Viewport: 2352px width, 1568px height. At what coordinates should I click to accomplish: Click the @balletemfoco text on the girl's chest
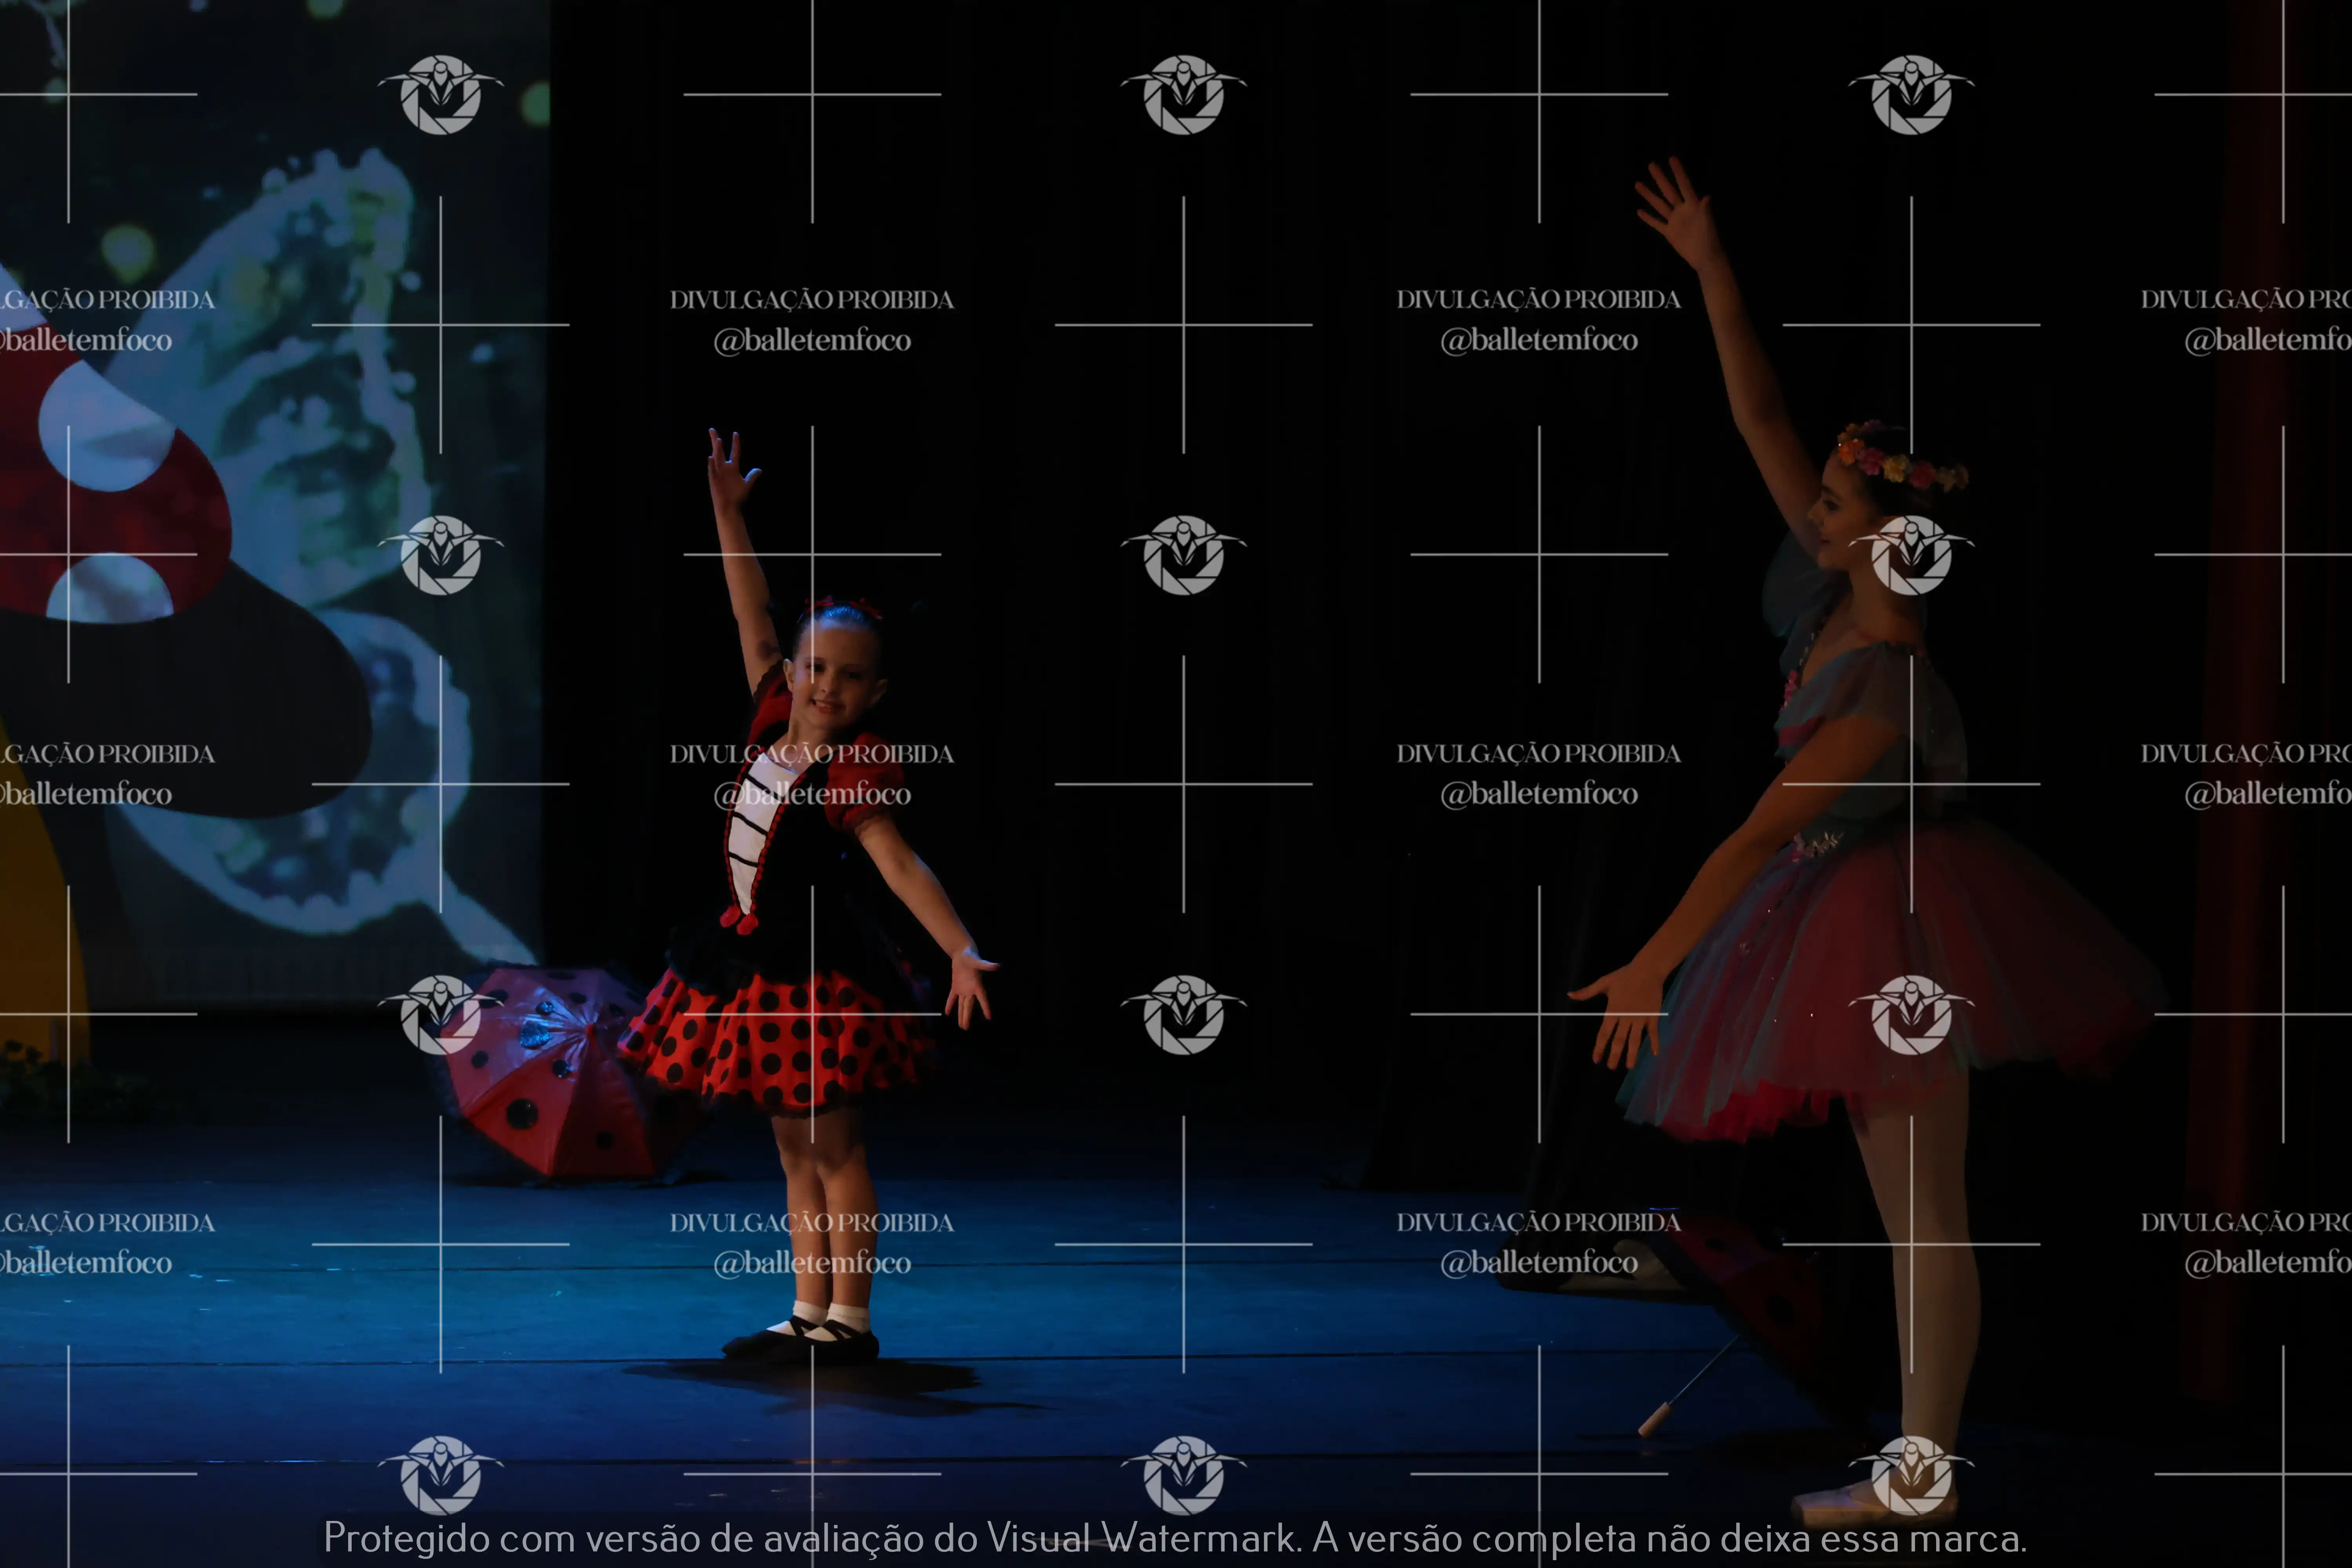click(812, 794)
